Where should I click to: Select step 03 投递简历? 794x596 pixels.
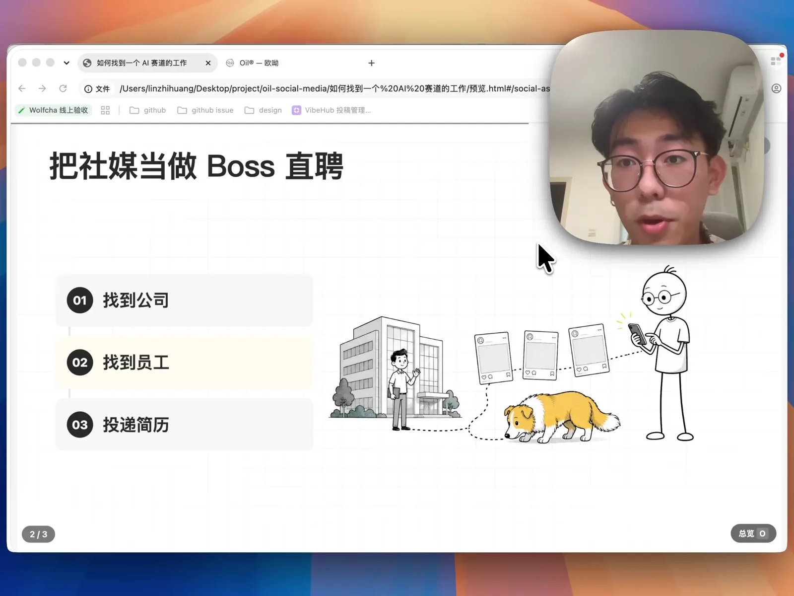tap(185, 425)
